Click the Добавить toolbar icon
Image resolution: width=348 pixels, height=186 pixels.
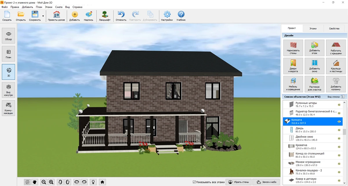tap(75, 16)
